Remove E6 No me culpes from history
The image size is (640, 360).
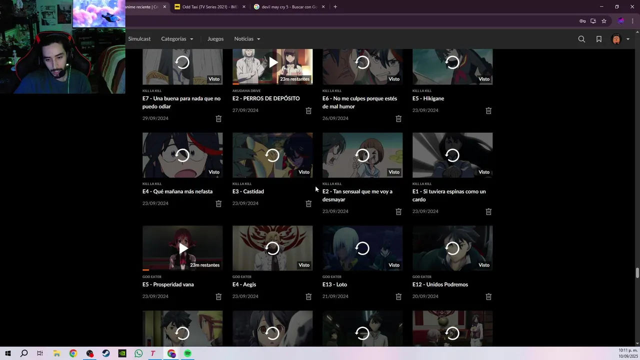tap(398, 118)
